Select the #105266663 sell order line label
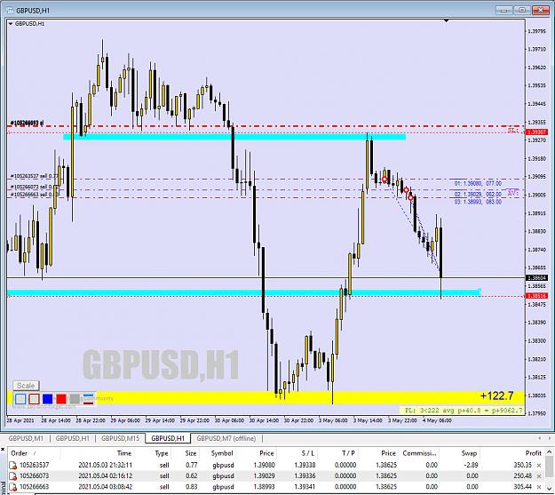 35,195
